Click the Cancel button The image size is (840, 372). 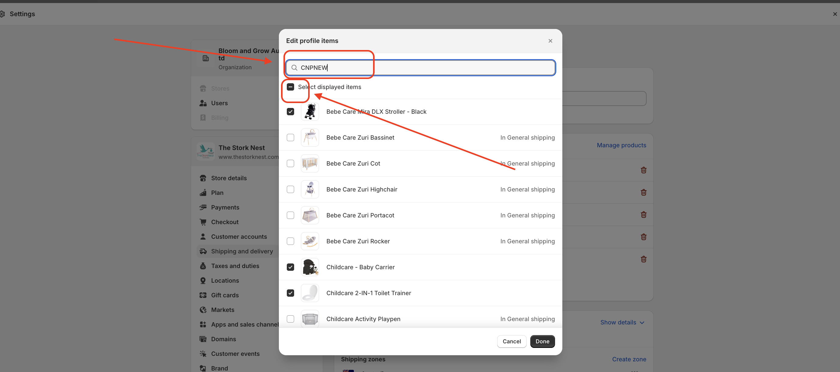512,341
